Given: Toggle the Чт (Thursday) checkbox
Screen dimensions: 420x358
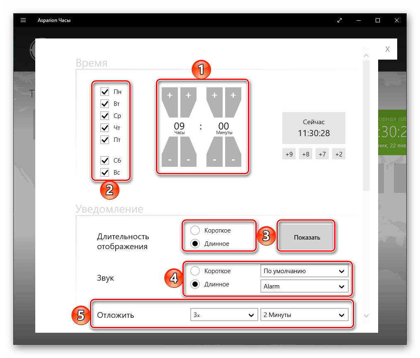Looking at the screenshot, I should point(105,127).
